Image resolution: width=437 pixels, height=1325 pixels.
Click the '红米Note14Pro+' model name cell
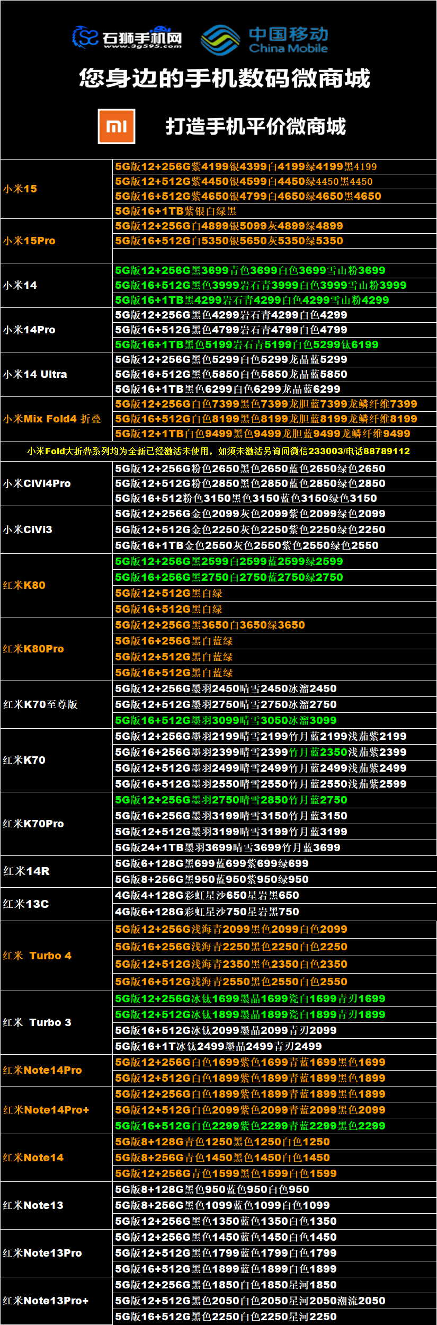coord(57,1110)
